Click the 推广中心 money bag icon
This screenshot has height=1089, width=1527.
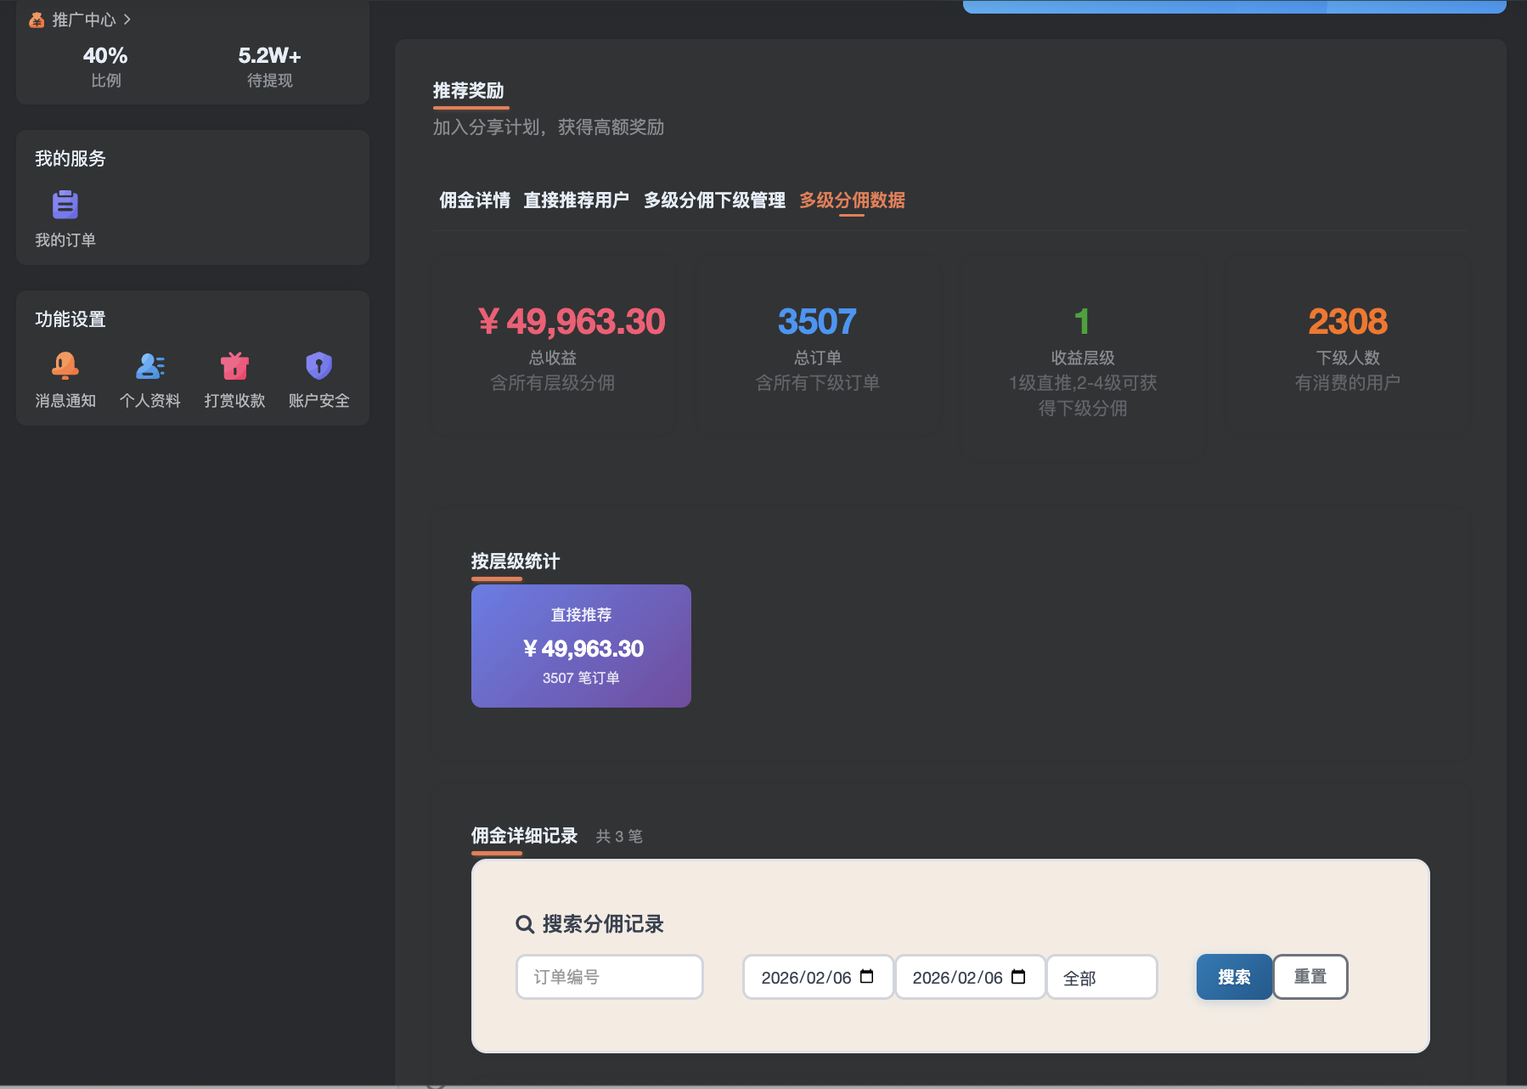37,19
